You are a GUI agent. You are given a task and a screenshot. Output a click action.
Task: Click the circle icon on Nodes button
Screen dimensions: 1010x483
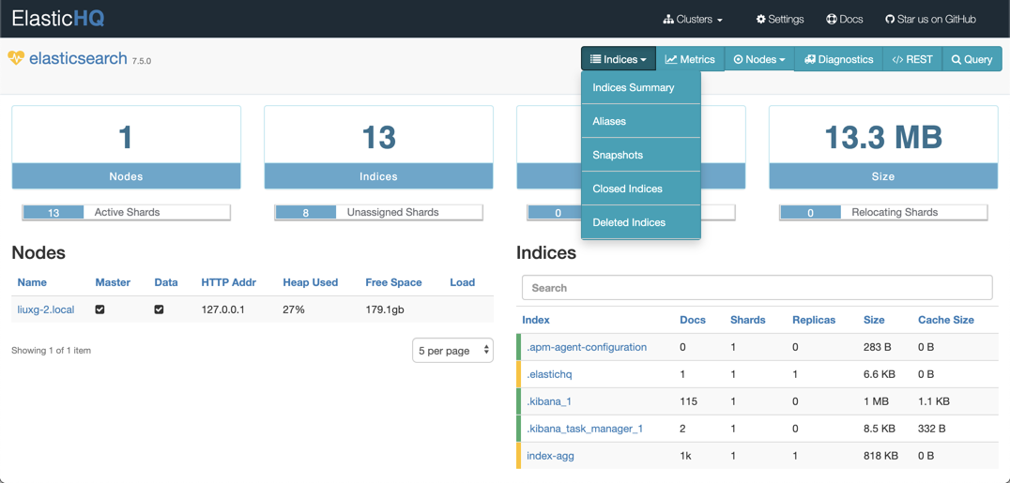point(738,59)
